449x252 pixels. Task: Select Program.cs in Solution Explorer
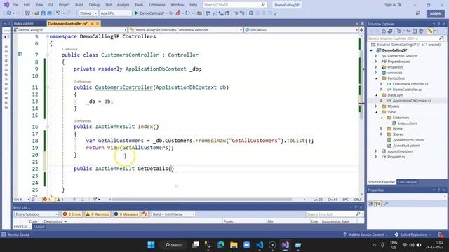click(396, 157)
